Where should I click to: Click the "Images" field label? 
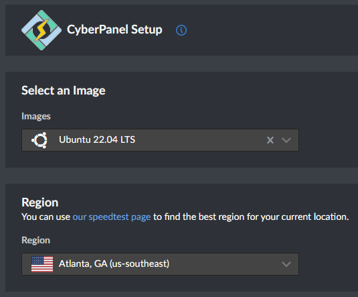click(36, 116)
